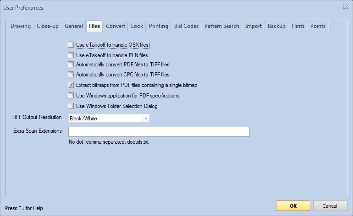
Task: Enable Use Windows application for PDF specifications
Action: point(71,96)
